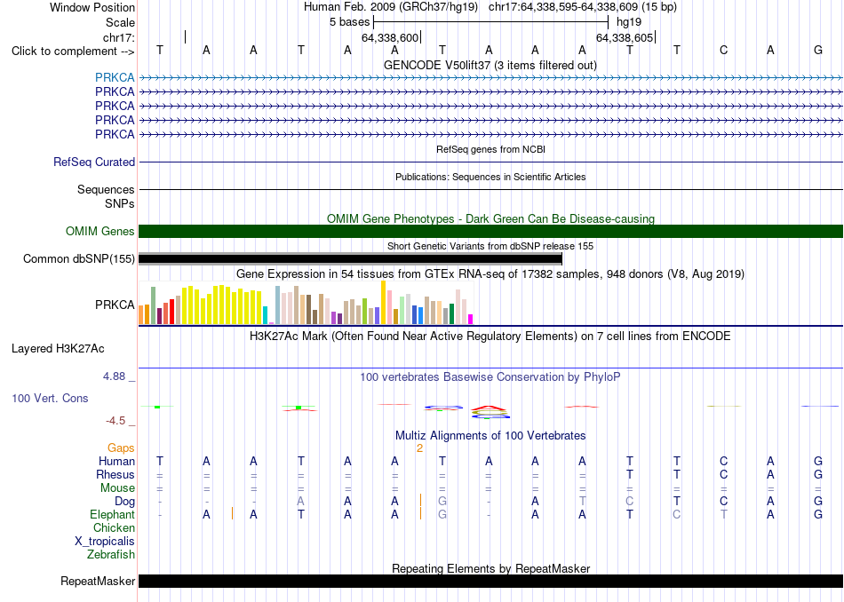Viewport: 844px width, 602px height.
Task: Select the Zebrafish species label
Action: 111,554
